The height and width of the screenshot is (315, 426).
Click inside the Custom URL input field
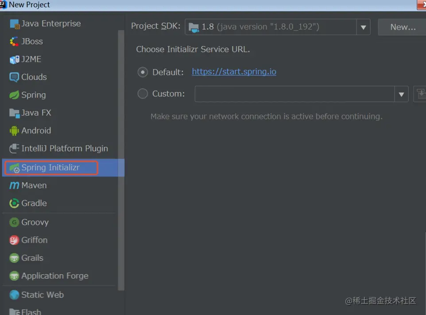click(294, 94)
